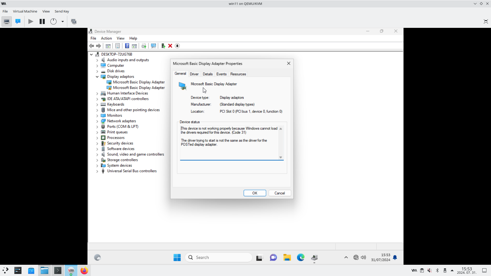
Task: Open the Windows notification bell
Action: click(395, 257)
